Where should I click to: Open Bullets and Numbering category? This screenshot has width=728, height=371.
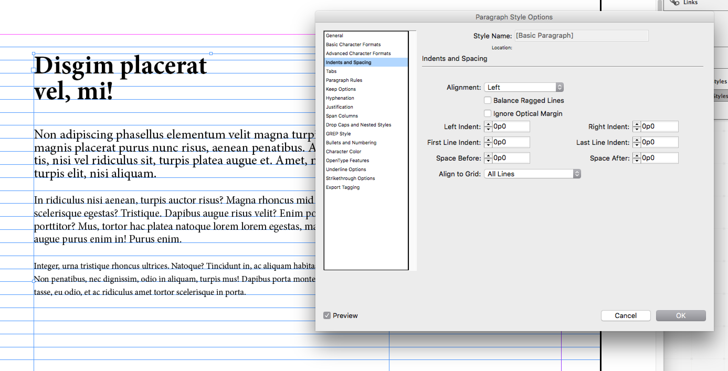[x=366, y=143]
